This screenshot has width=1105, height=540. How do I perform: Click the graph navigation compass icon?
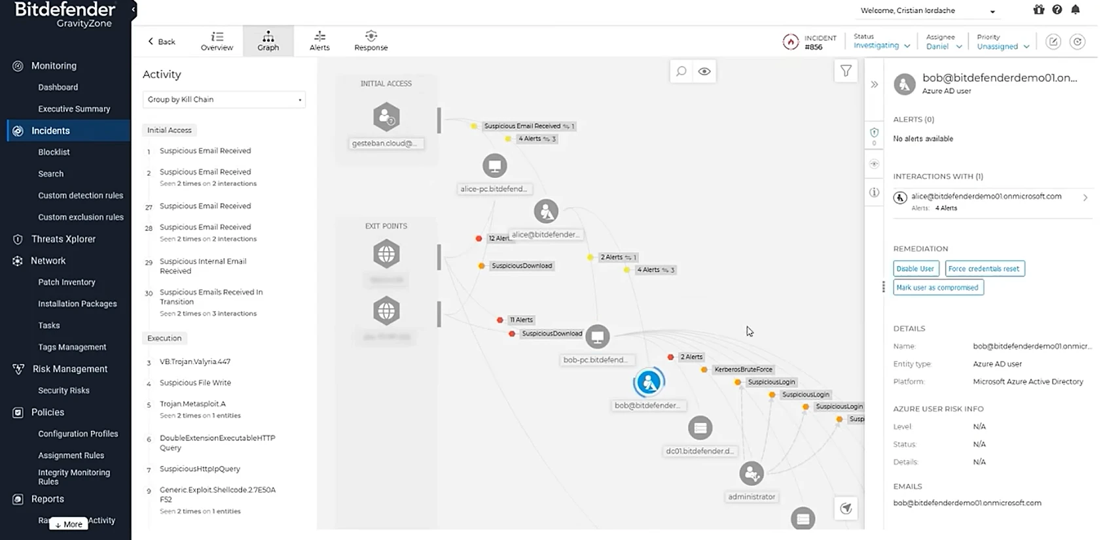(846, 509)
